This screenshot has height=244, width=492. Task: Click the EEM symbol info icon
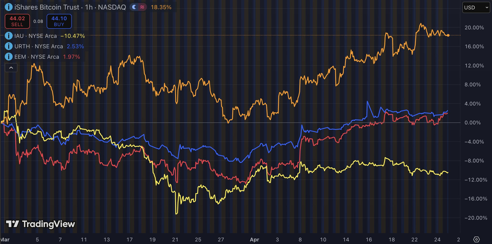[8, 57]
